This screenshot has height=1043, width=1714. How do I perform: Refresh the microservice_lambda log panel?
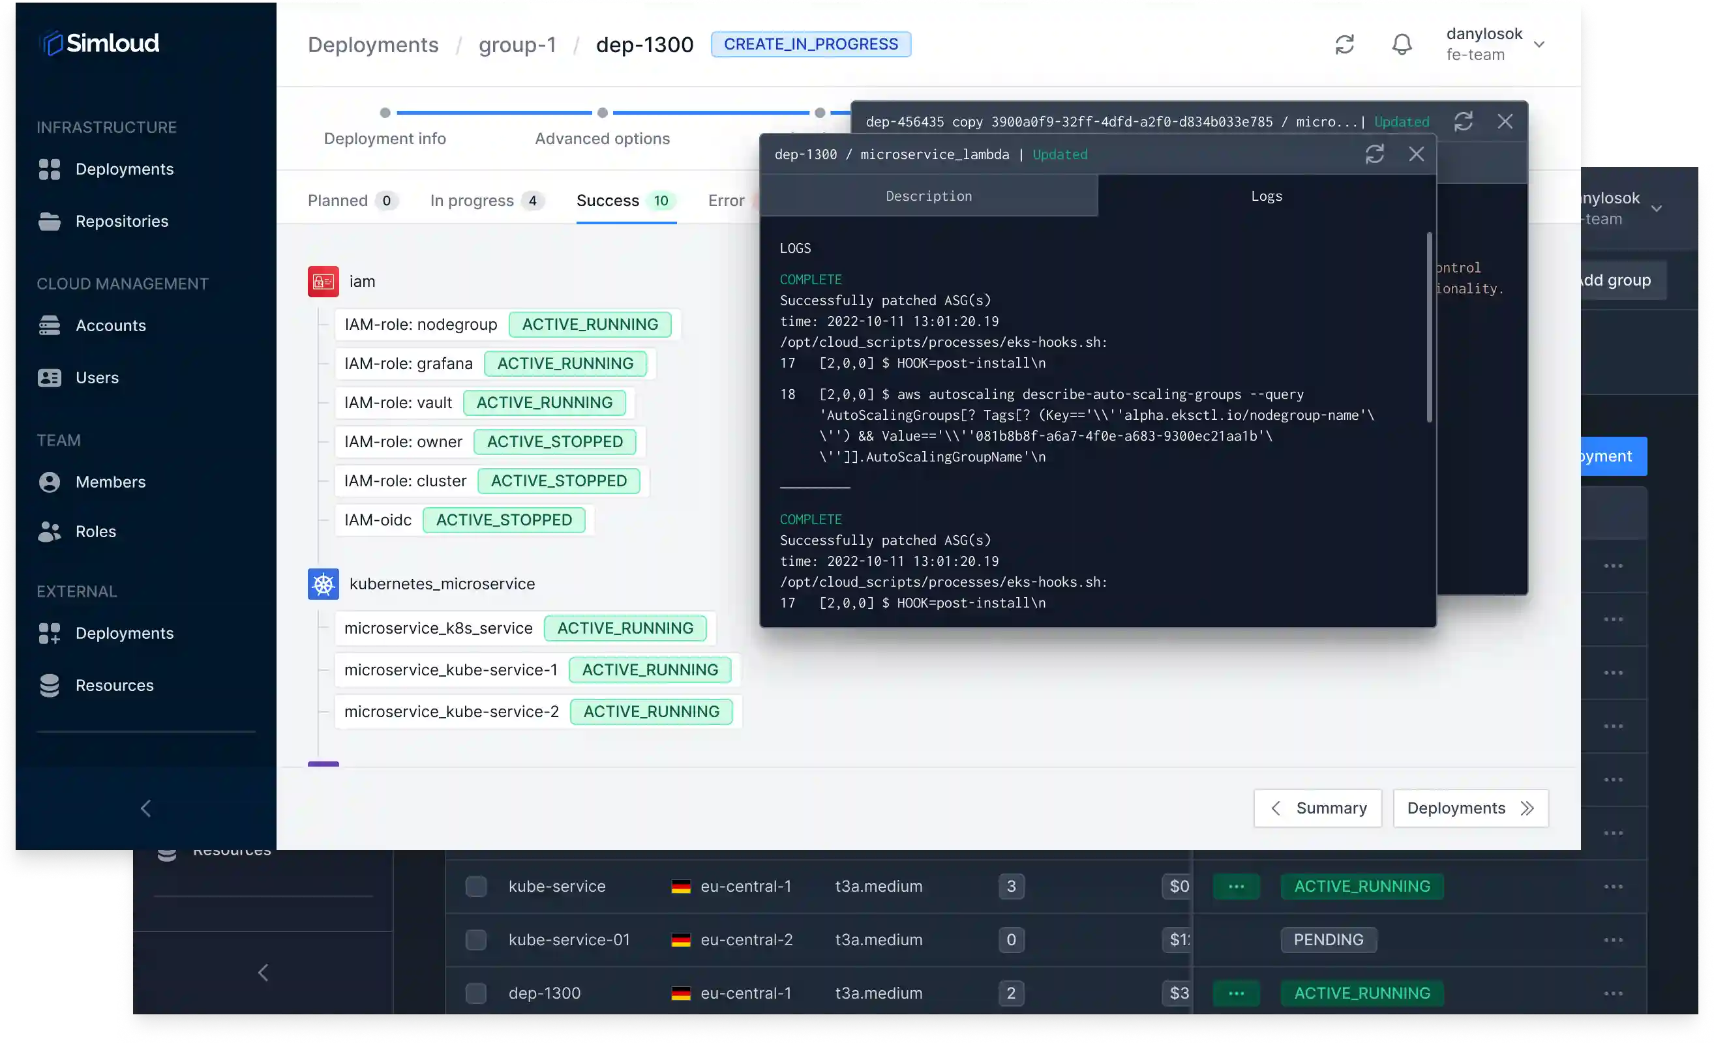click(x=1374, y=154)
